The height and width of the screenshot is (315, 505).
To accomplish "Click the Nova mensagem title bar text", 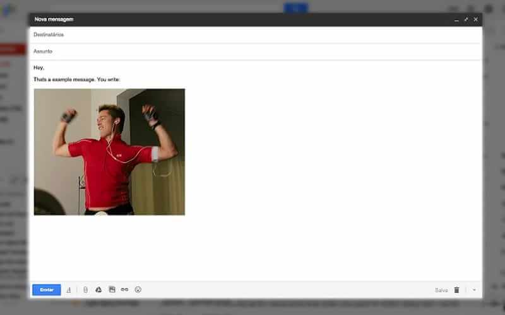I will 54,20.
